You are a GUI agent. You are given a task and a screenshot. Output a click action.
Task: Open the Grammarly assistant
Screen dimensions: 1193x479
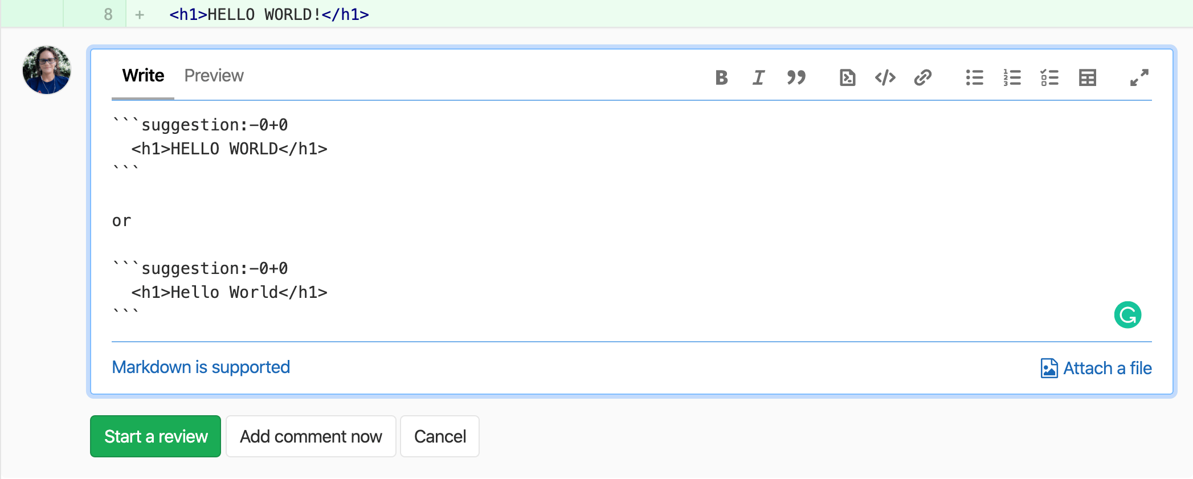pos(1128,314)
